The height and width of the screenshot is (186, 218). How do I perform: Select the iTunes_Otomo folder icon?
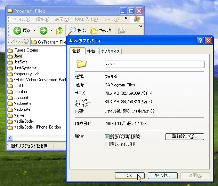10,50
